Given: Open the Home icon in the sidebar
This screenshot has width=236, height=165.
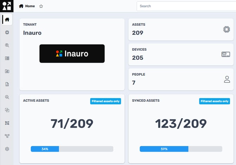Looking at the screenshot, I should (7, 19).
